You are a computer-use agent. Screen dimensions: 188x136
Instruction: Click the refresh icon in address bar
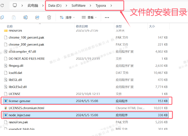2,5
